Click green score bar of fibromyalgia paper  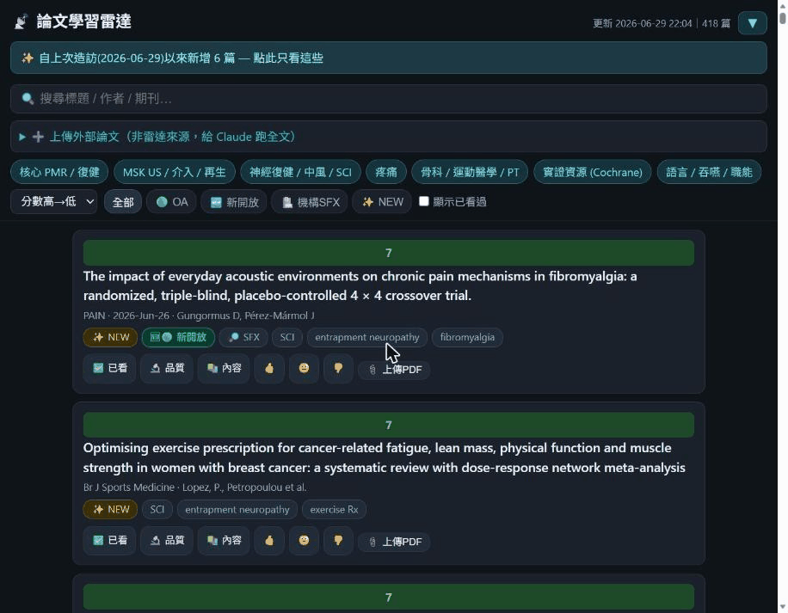tap(389, 253)
